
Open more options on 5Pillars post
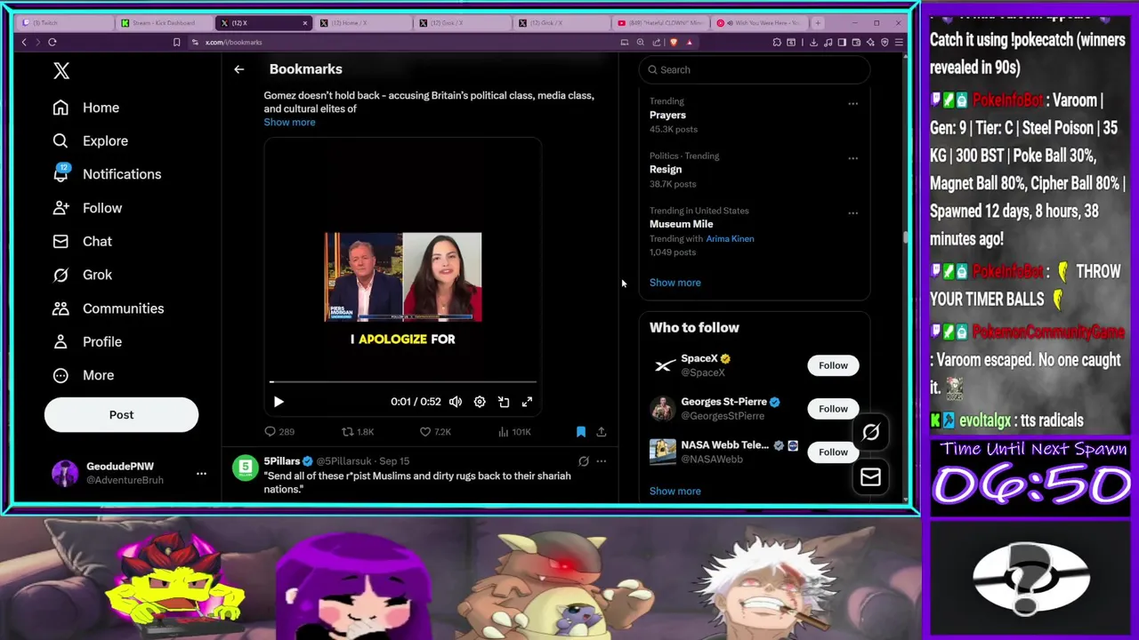pos(602,461)
